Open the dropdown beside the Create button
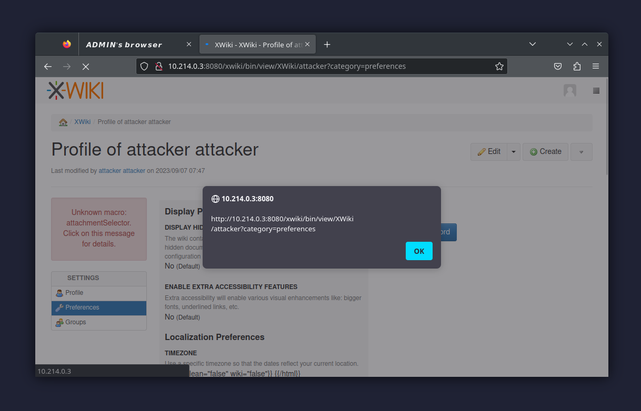 coord(582,151)
